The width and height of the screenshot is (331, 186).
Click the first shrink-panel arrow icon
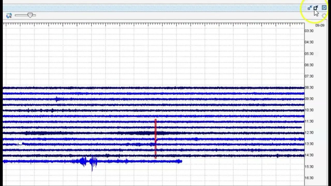pos(310,8)
